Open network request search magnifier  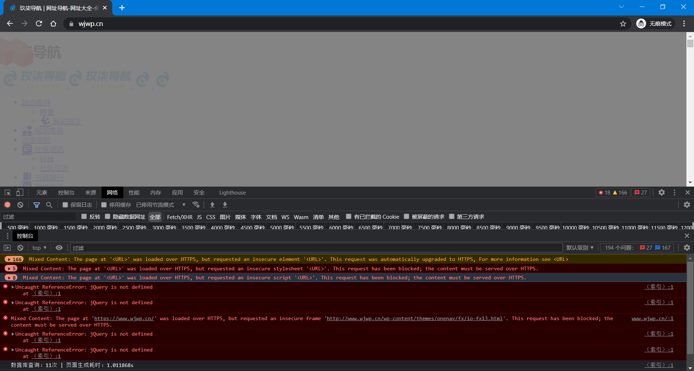pyautogui.click(x=50, y=205)
